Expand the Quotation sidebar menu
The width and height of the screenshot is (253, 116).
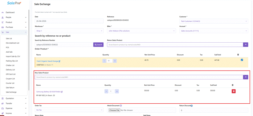(14, 98)
